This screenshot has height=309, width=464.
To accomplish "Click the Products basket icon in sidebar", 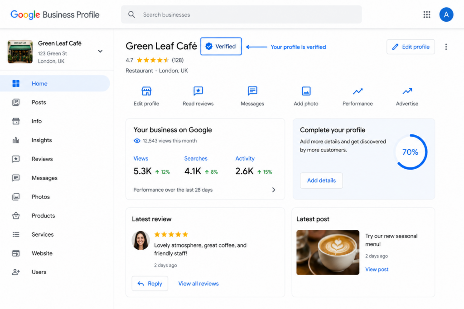I will (x=16, y=216).
